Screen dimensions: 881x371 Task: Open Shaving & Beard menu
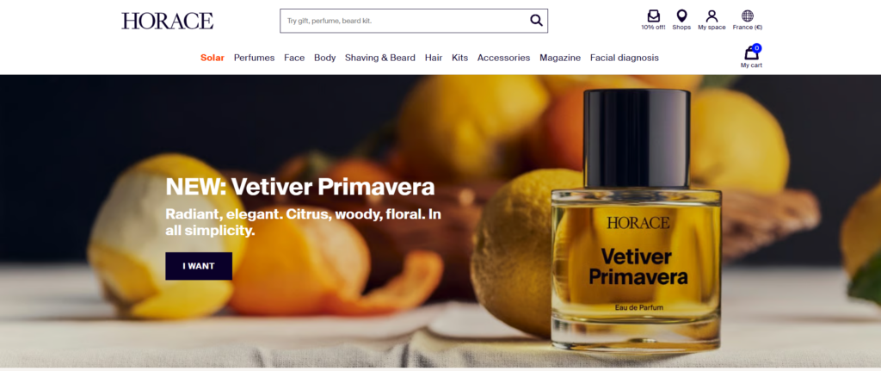coord(380,58)
